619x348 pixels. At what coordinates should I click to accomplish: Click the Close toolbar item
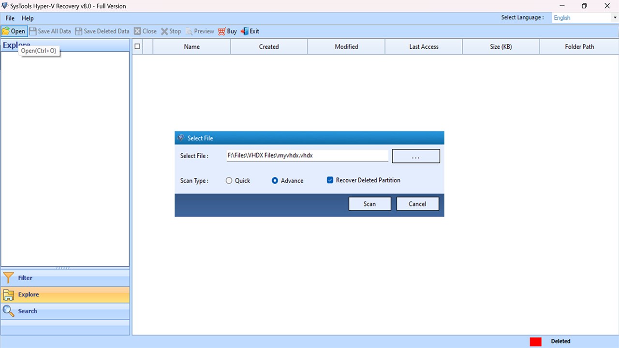point(145,31)
